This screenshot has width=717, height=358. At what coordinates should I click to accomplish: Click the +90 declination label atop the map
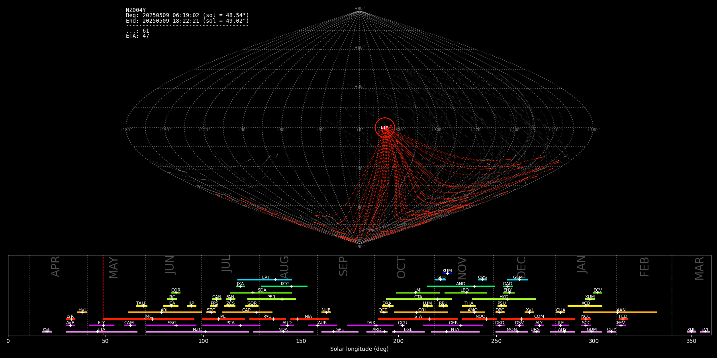(359, 9)
